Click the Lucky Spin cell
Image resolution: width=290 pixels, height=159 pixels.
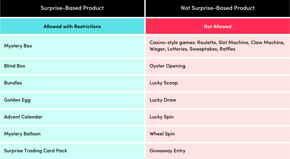(218, 117)
